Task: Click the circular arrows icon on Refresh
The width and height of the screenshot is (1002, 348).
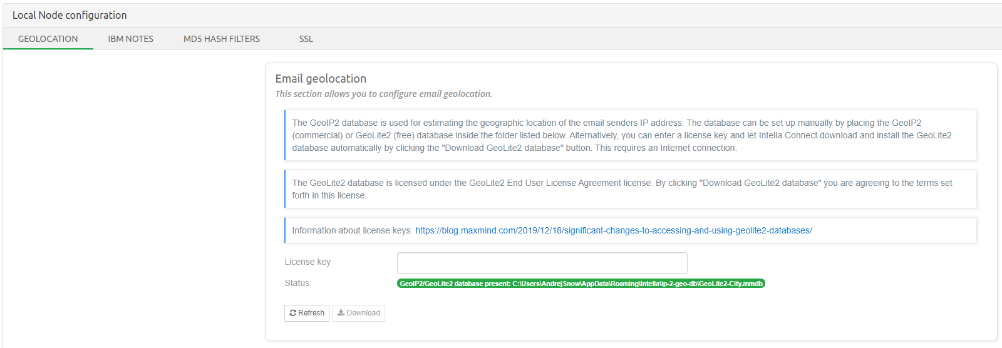Action: click(292, 313)
